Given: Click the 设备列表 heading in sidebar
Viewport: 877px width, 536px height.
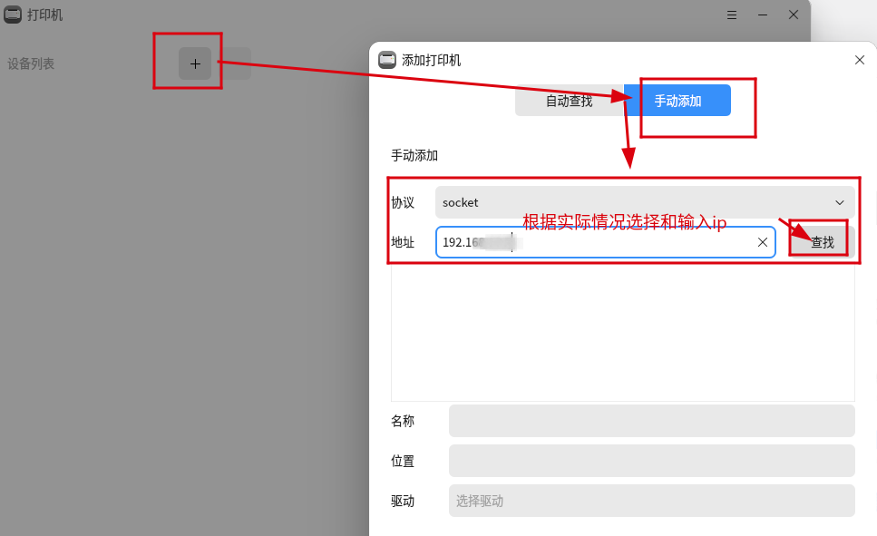Looking at the screenshot, I should click(x=31, y=63).
